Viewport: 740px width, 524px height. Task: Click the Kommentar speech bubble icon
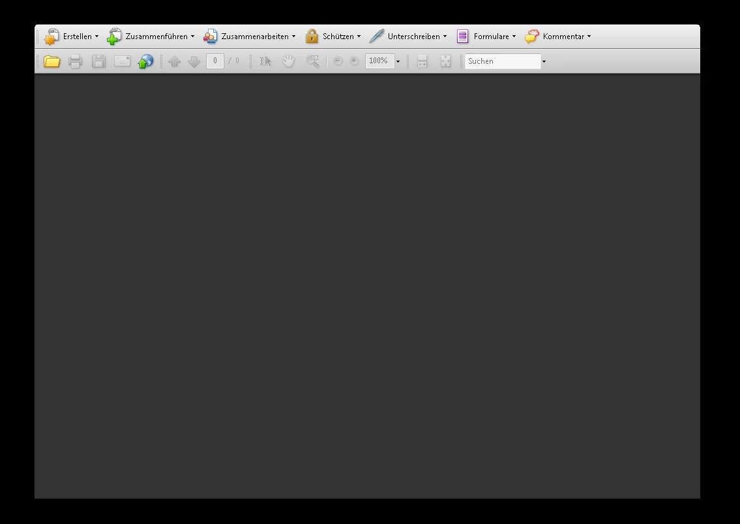pos(531,36)
